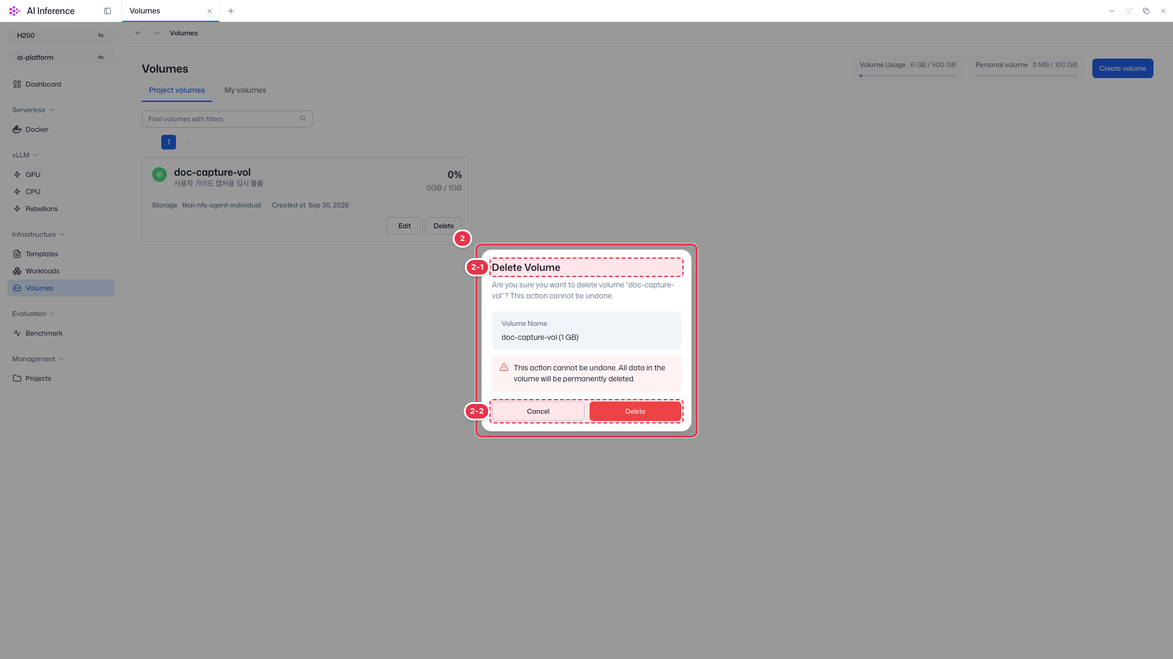1173x659 pixels.
Task: Toggle the sidebar collapse icon
Action: [108, 11]
